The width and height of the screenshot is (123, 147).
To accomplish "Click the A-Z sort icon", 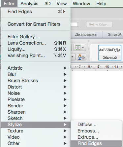I will pos(81,57).
